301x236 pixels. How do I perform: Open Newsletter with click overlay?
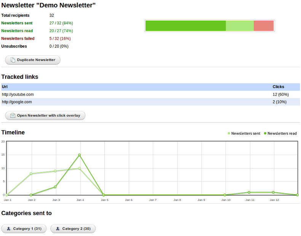pyautogui.click(x=45, y=116)
